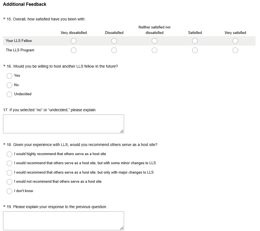
Task: Select 'highly recommend' host site option
Action: click(9, 154)
